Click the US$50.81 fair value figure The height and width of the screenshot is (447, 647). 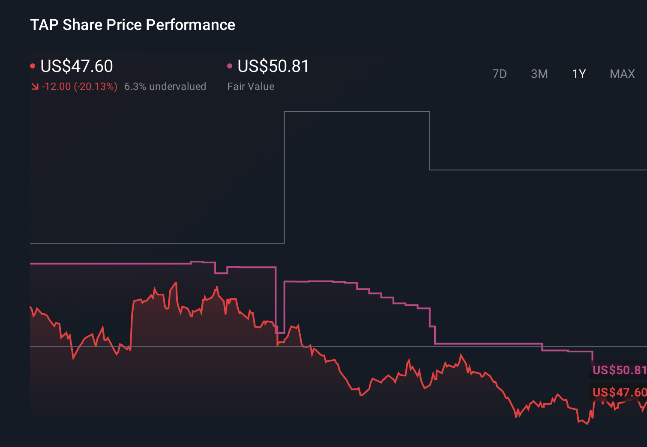coord(273,66)
